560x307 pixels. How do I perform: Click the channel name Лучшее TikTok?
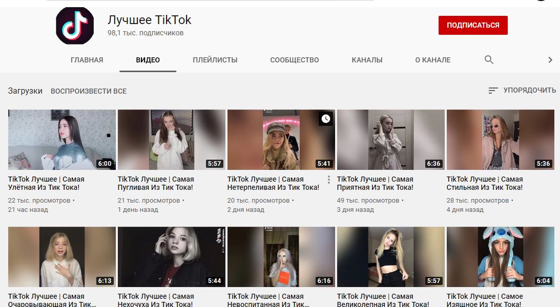[x=149, y=20]
